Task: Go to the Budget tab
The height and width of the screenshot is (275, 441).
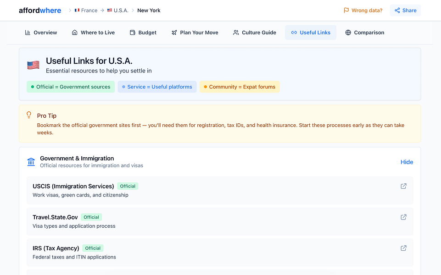Action: [x=143, y=33]
